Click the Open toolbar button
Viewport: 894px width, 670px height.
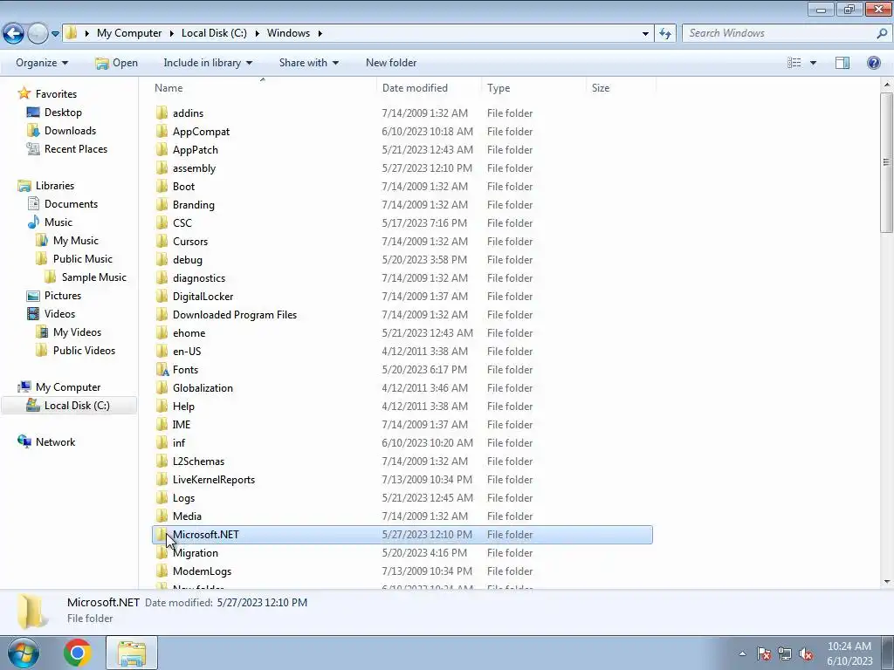[x=116, y=63]
